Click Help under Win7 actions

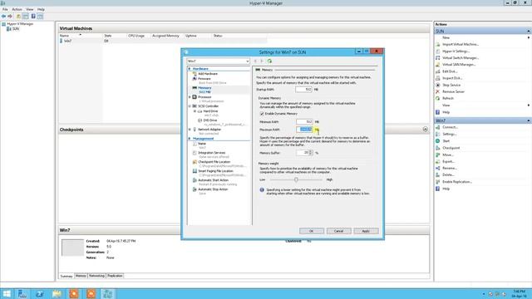pos(446,189)
